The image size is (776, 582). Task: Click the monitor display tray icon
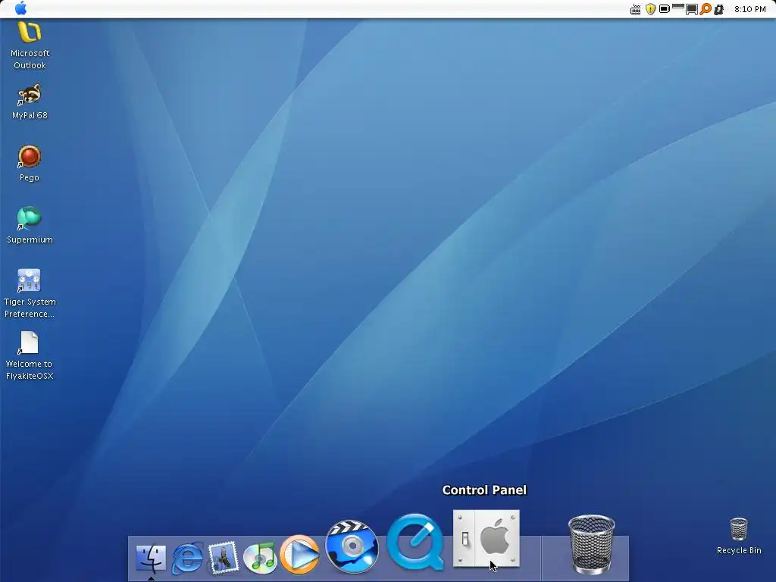point(691,9)
